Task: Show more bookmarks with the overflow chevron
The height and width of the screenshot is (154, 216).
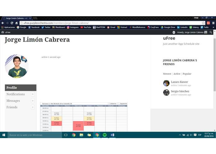Action: (x=214, y=27)
